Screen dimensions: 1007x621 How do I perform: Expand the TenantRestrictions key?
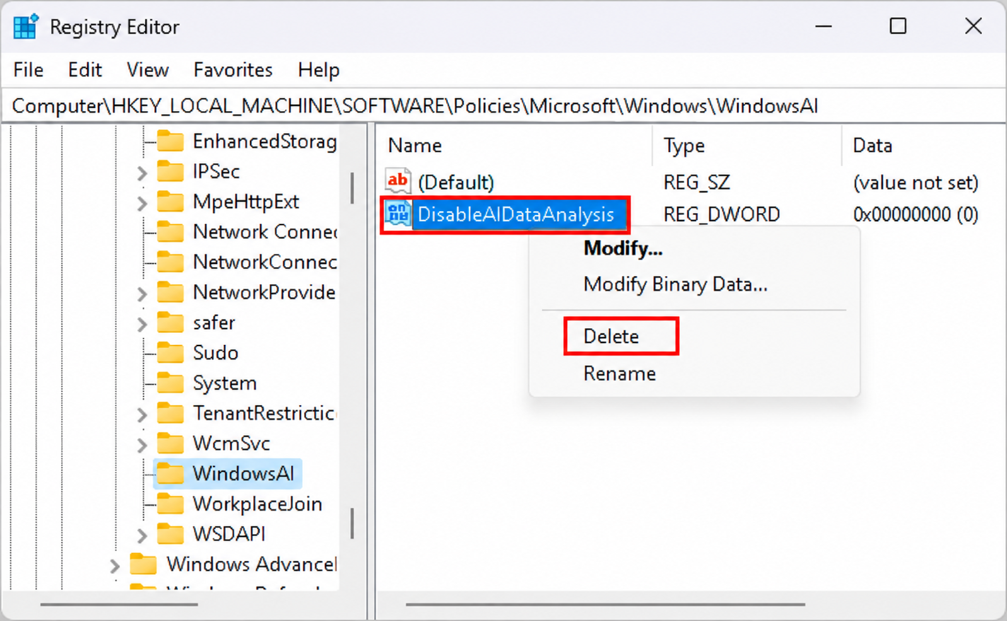pos(142,415)
